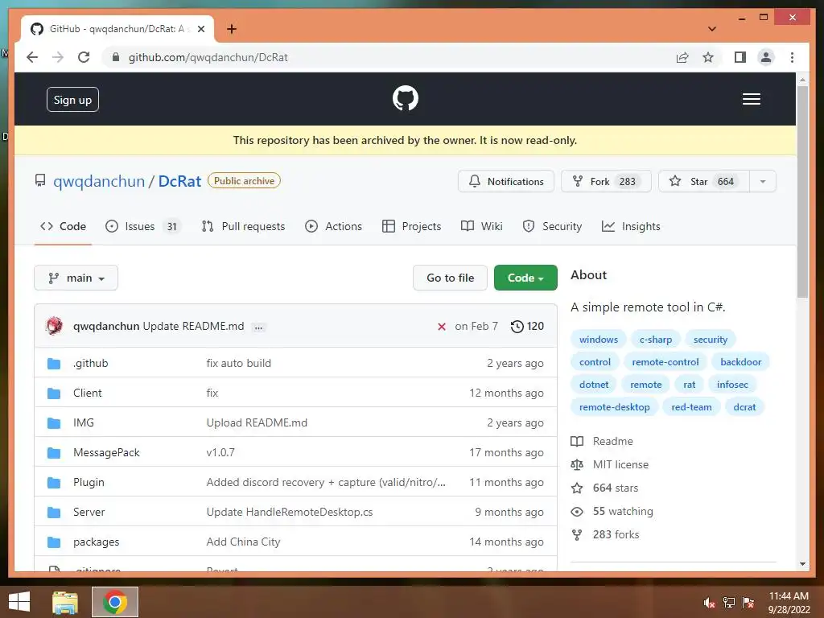Switch to the Code tab

coord(63,226)
